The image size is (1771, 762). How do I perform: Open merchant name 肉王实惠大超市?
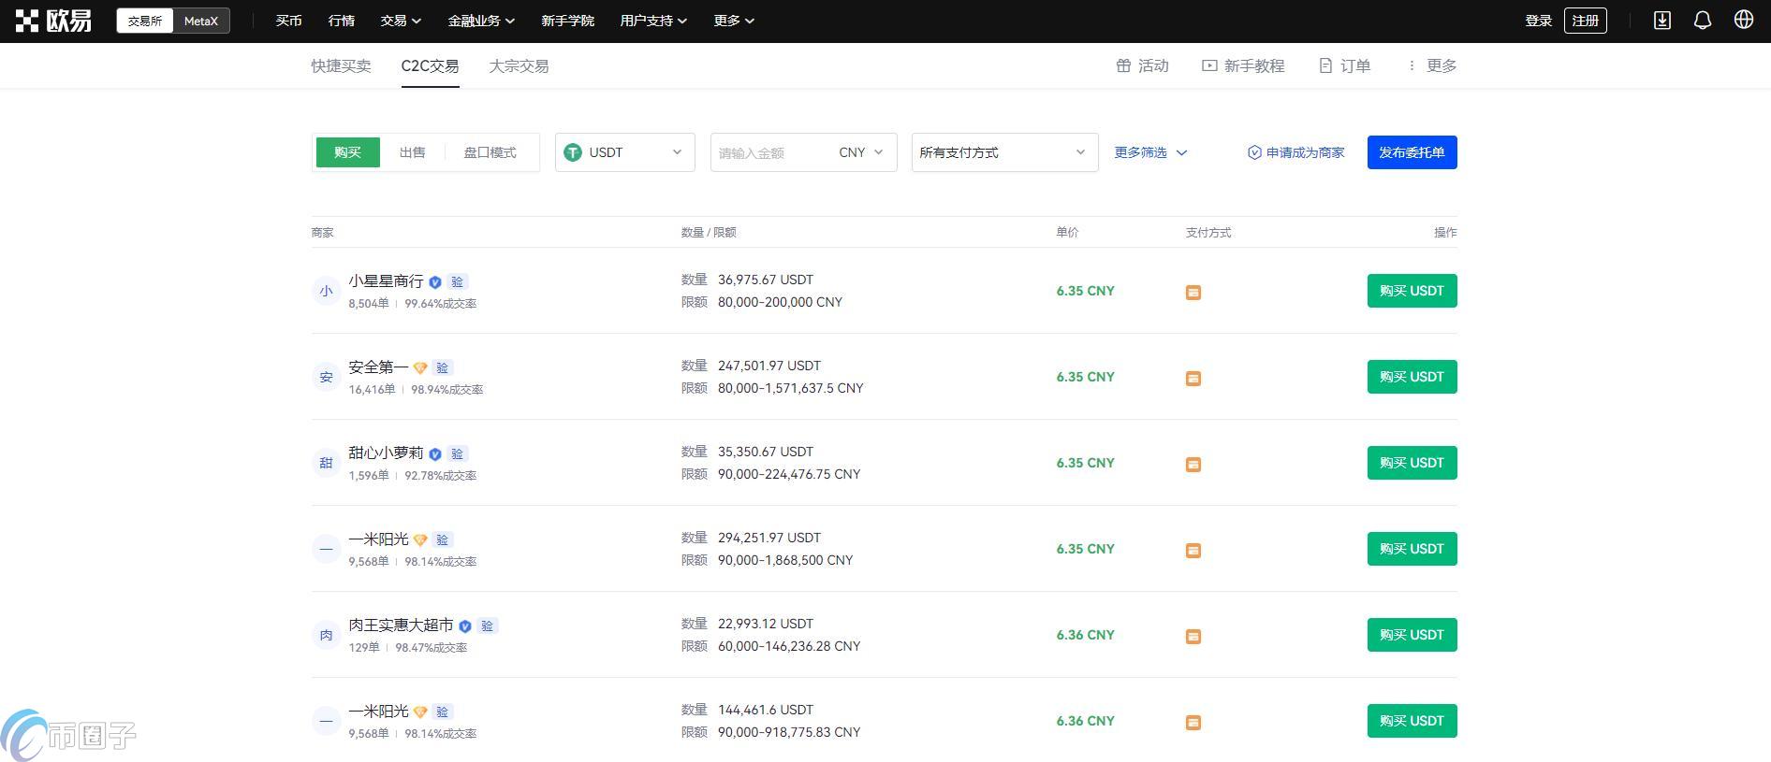(x=401, y=625)
